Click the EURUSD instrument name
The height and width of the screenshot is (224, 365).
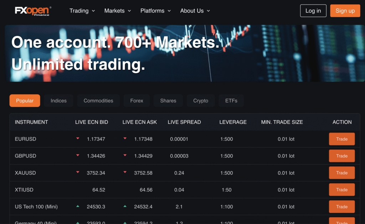tap(26, 139)
